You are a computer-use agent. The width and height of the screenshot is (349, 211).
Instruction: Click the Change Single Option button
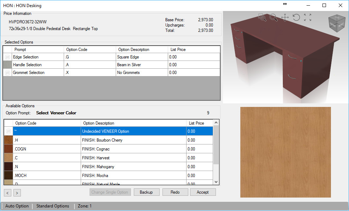pyautogui.click(x=110, y=192)
